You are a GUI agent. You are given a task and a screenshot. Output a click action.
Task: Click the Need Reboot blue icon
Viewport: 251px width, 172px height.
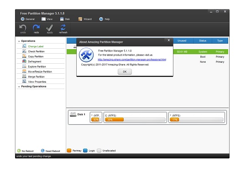pos(42,151)
